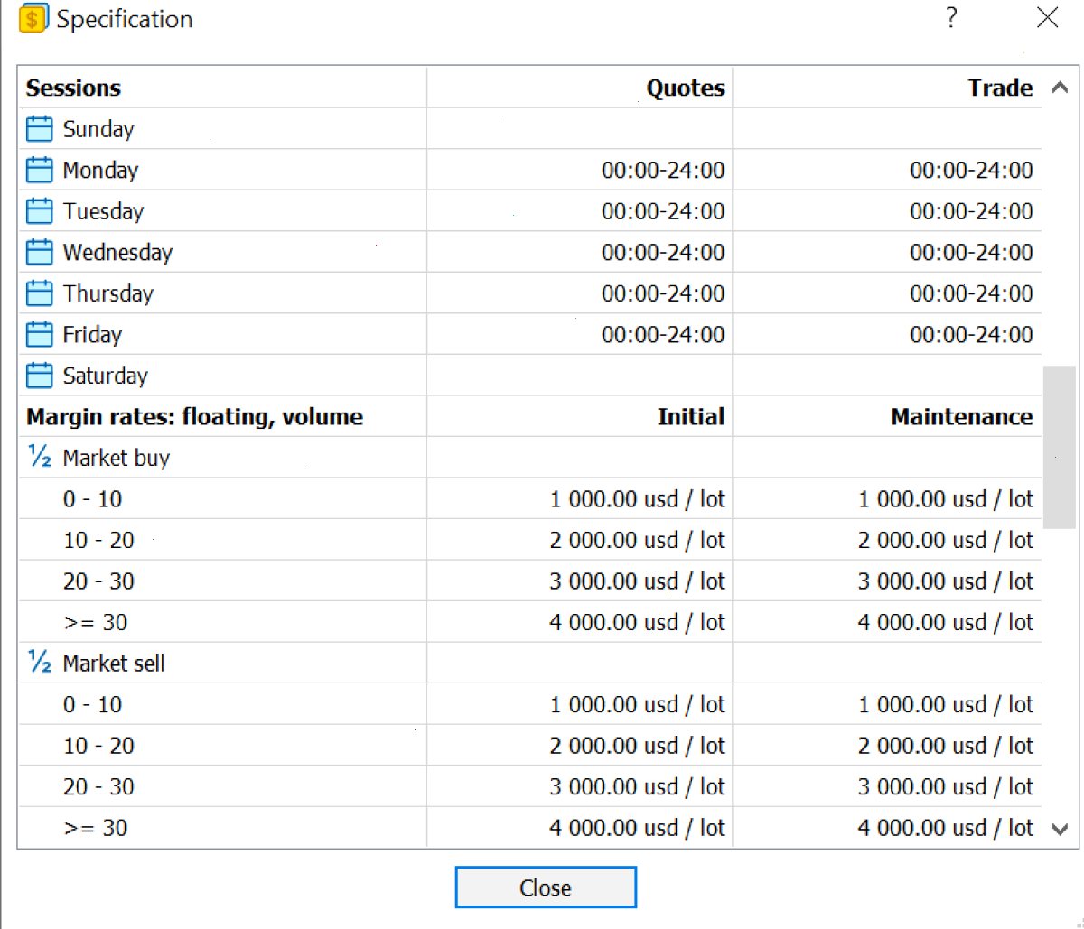
Task: Click the scrollbar up arrow
Action: [x=1061, y=88]
